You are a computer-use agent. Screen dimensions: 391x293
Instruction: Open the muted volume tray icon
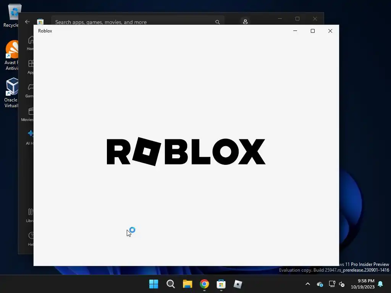342,284
